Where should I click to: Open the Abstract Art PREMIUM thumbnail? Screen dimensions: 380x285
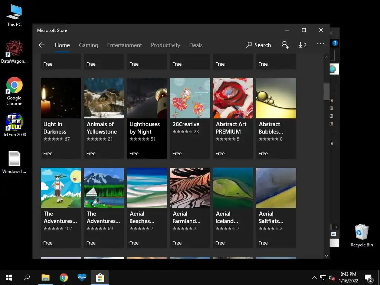[x=233, y=98]
